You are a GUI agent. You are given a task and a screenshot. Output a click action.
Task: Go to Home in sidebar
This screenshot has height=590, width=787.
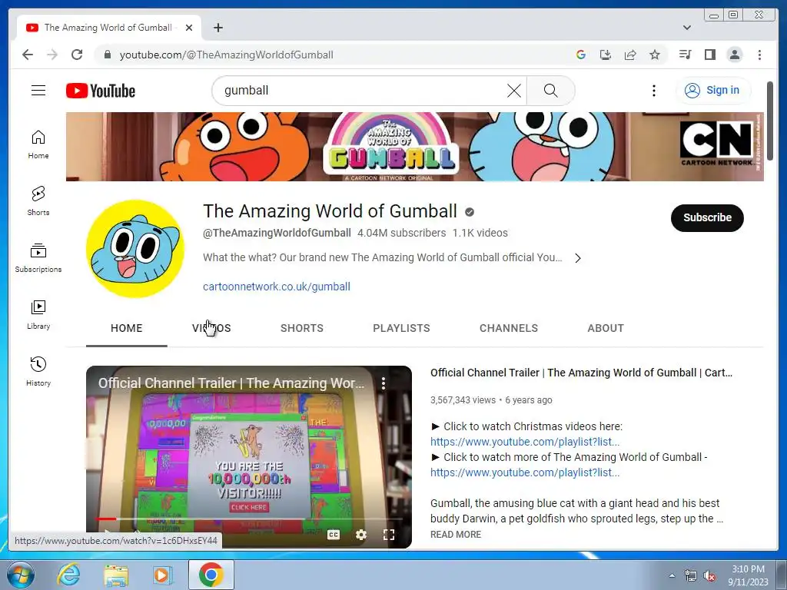[38, 144]
